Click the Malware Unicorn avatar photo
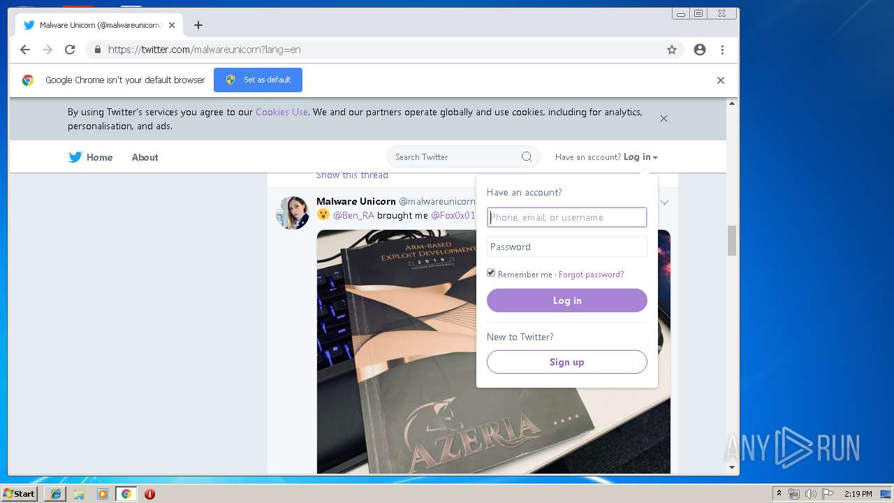Screen dimensions: 894x503 (293, 212)
